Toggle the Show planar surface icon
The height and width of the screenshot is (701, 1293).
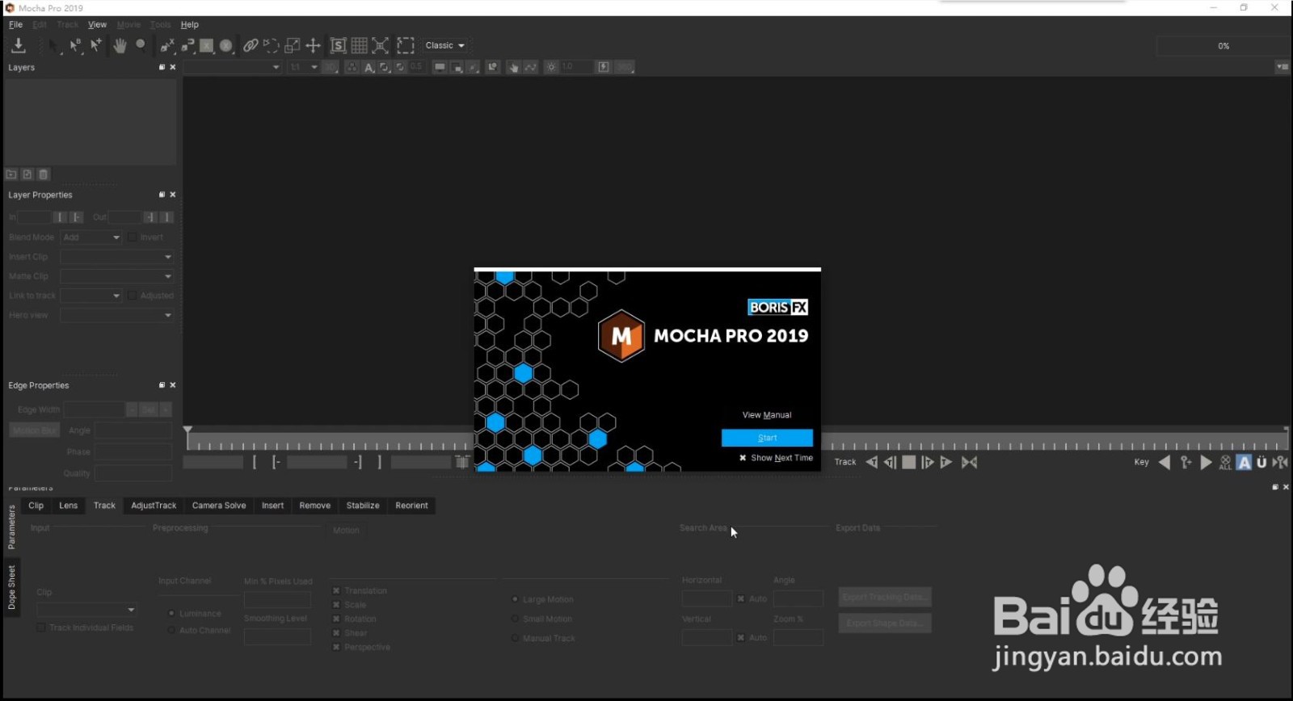tap(339, 45)
